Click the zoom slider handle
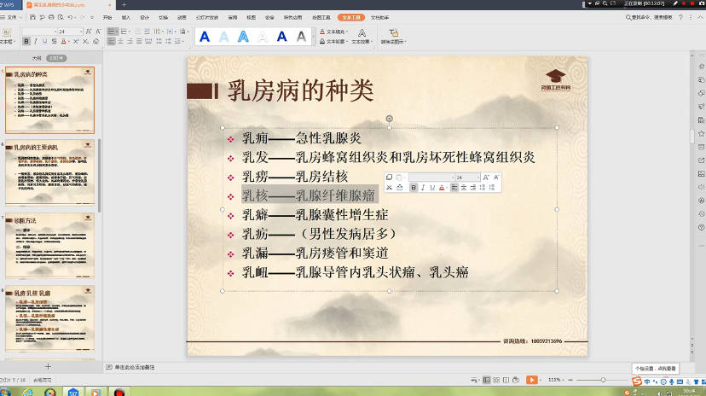This screenshot has width=706, height=396. click(603, 380)
